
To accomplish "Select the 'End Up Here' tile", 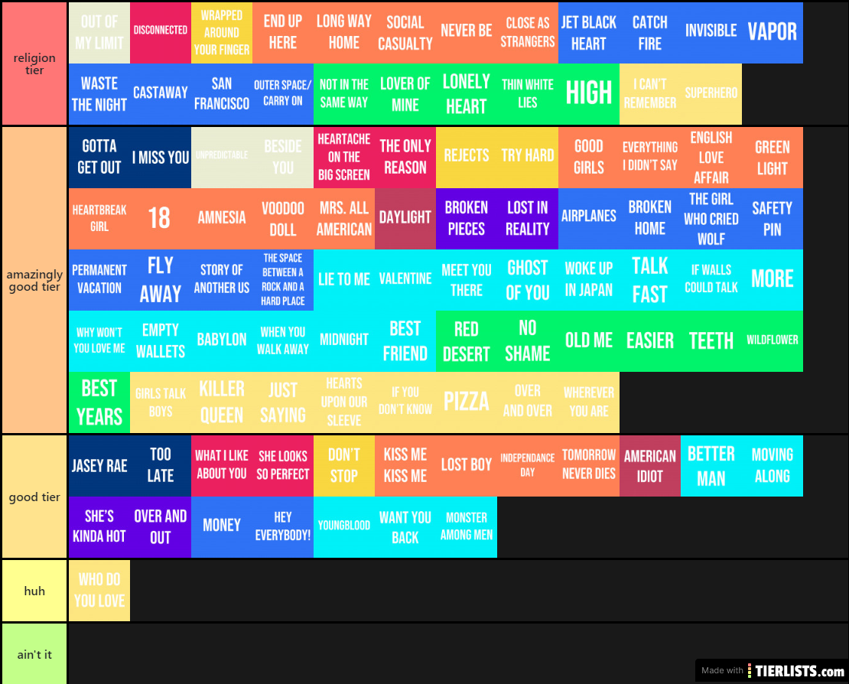I will [x=283, y=33].
